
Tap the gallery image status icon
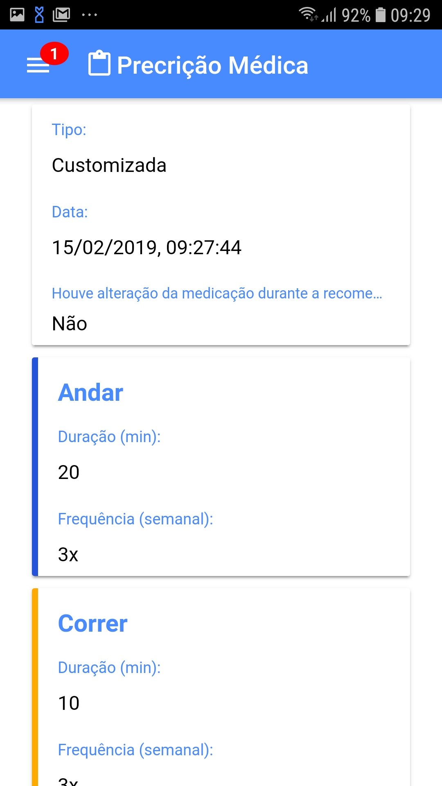(17, 15)
